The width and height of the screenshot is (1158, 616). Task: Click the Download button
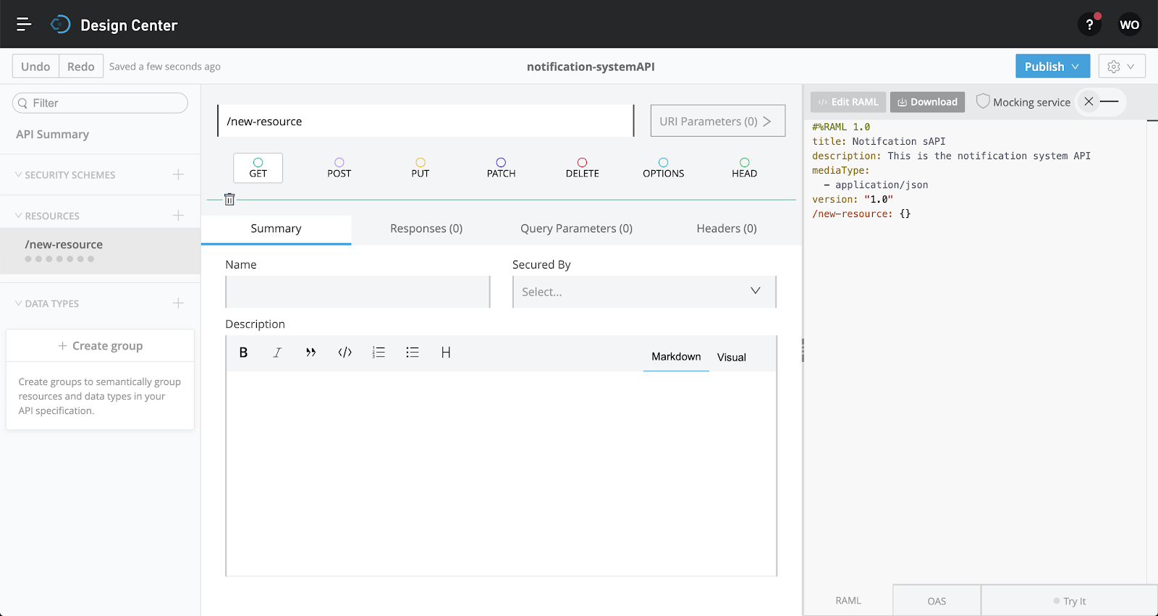click(927, 102)
